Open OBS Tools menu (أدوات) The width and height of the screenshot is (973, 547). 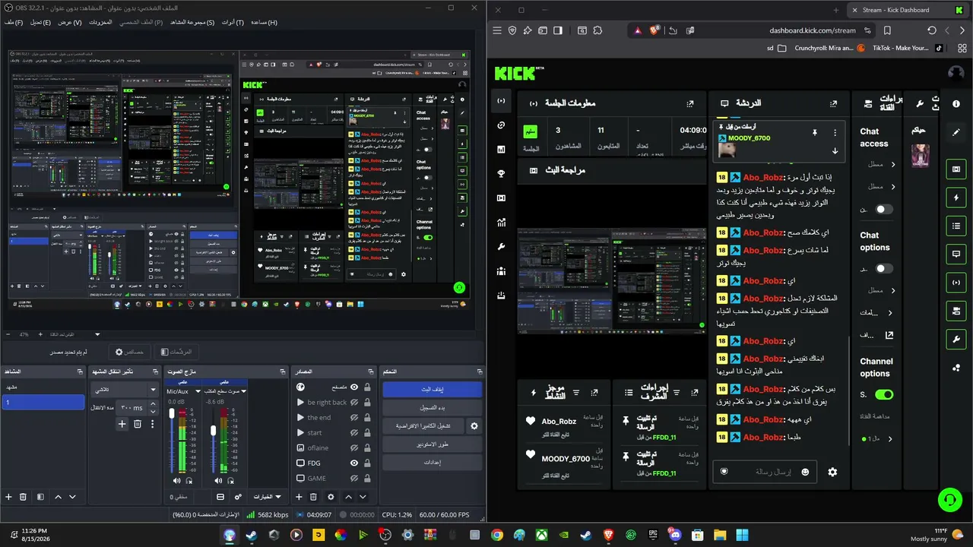click(x=233, y=22)
